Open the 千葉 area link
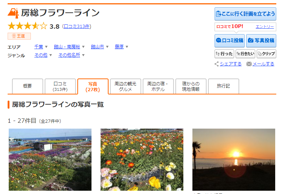The width and height of the screenshot is (281, 194). coord(39,47)
